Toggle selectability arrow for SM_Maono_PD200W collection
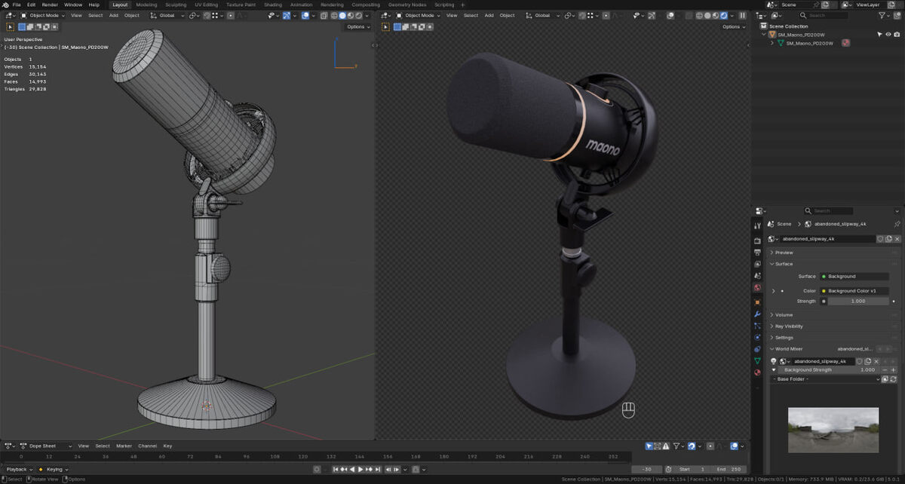The image size is (905, 484). coord(879,34)
